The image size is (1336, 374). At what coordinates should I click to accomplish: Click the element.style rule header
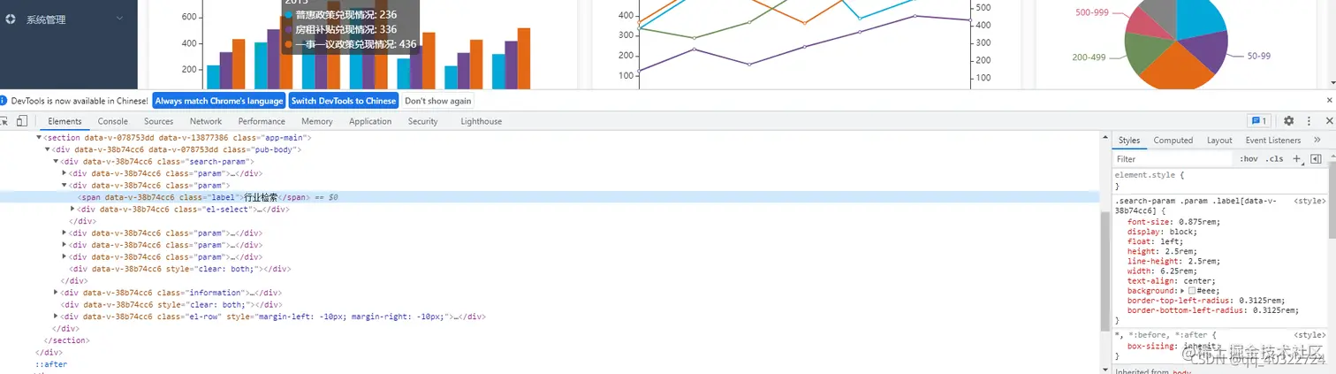point(1150,176)
